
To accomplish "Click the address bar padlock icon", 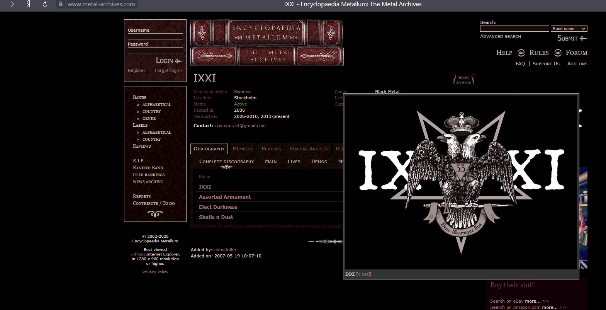I will coord(60,4).
